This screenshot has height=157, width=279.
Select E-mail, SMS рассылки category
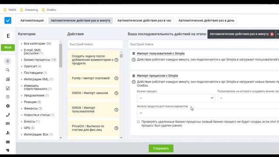click(34, 51)
